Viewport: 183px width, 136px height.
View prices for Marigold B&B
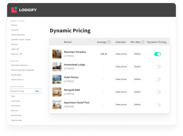click(121, 92)
